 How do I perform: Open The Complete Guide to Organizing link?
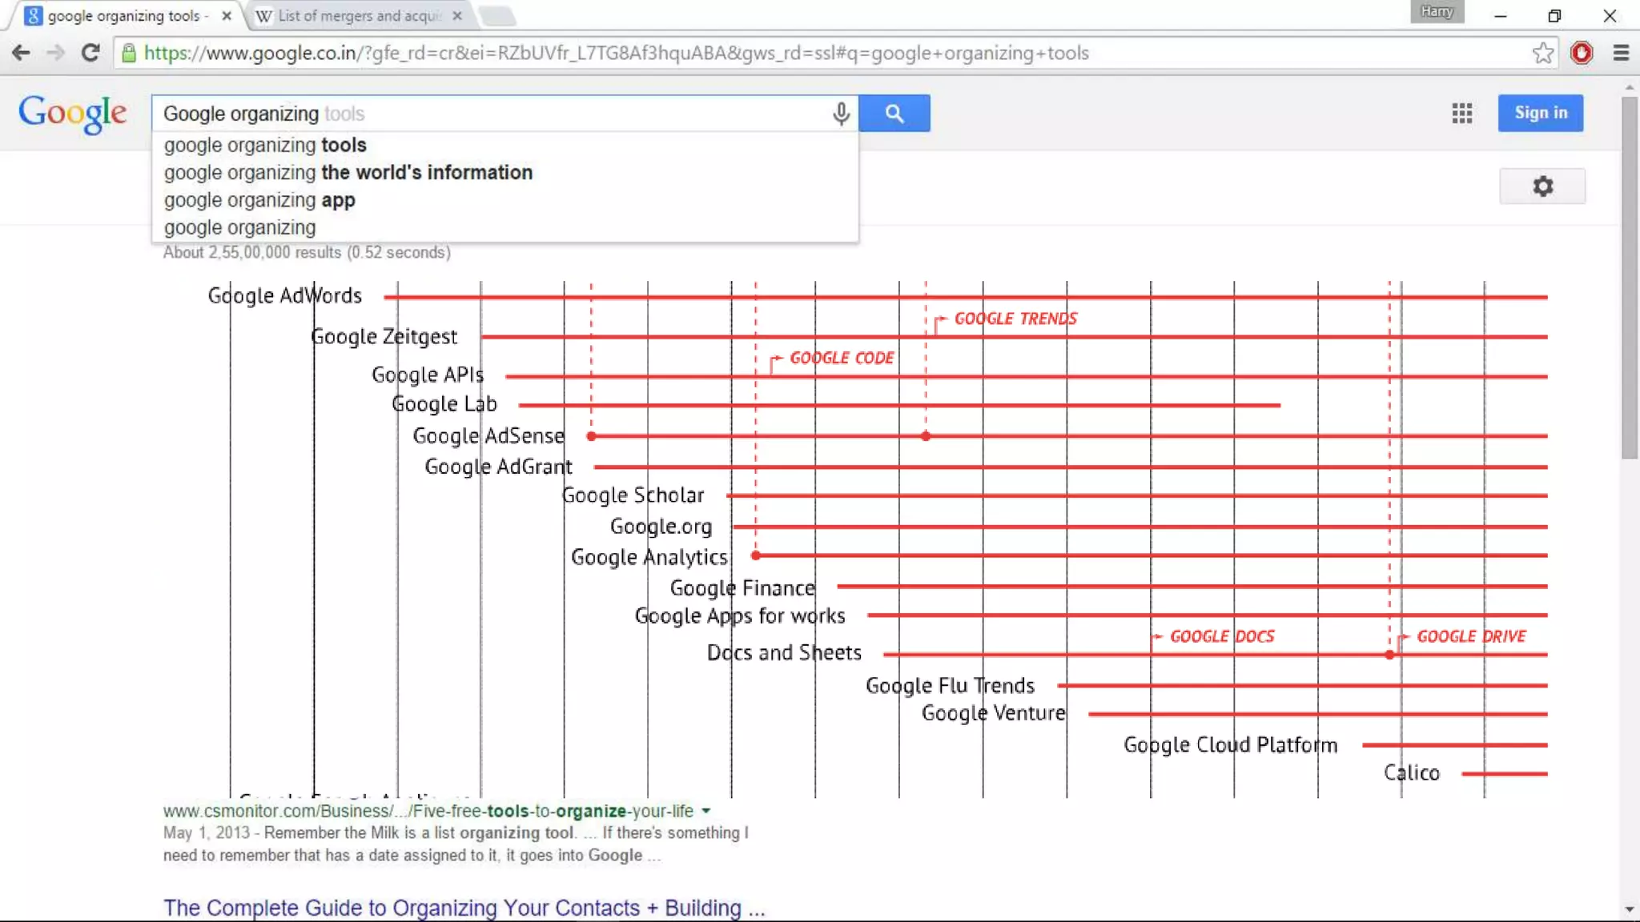tap(464, 908)
